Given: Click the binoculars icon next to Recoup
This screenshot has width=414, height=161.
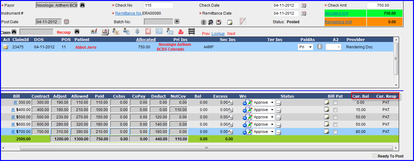Looking at the screenshot, I should (77, 32).
